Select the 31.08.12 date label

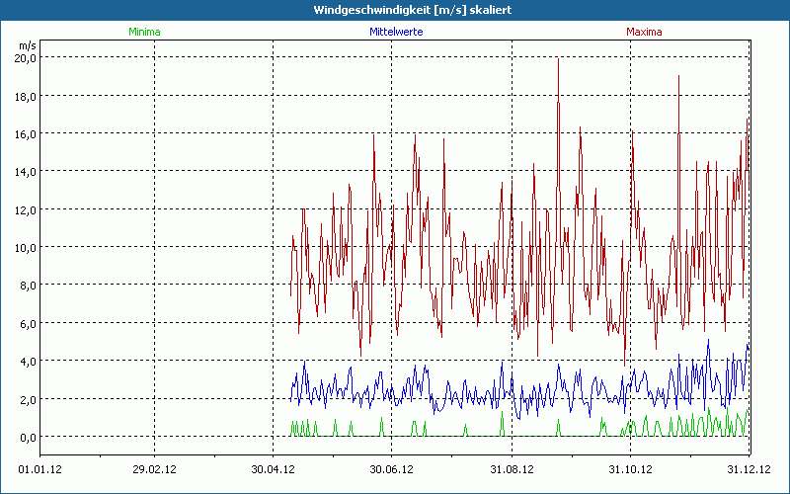click(512, 469)
